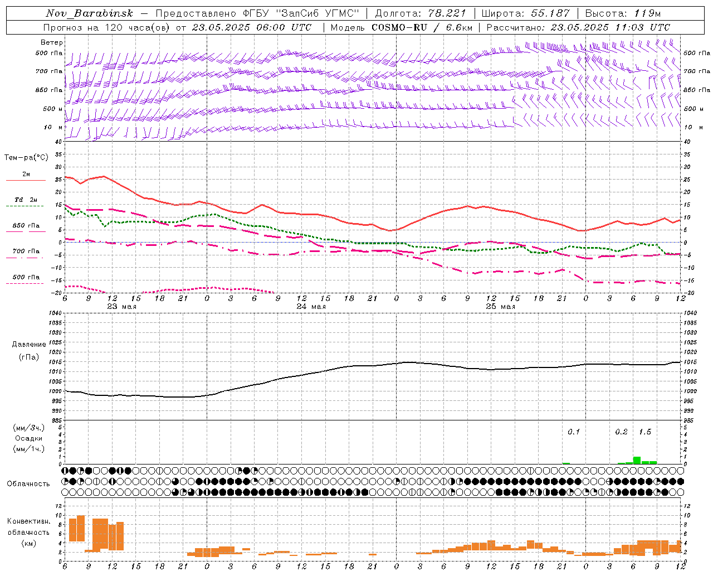Click the 0.2 precipitation amount value
The width and height of the screenshot is (713, 571).
pos(621,432)
